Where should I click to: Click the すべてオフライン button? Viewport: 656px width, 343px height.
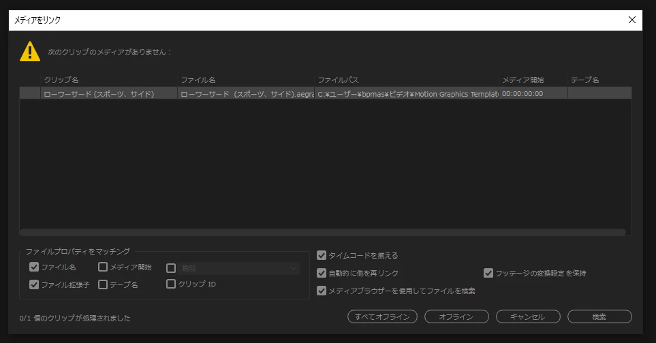(x=382, y=316)
